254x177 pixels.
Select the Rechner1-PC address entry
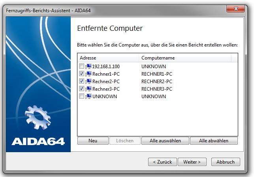(x=106, y=74)
